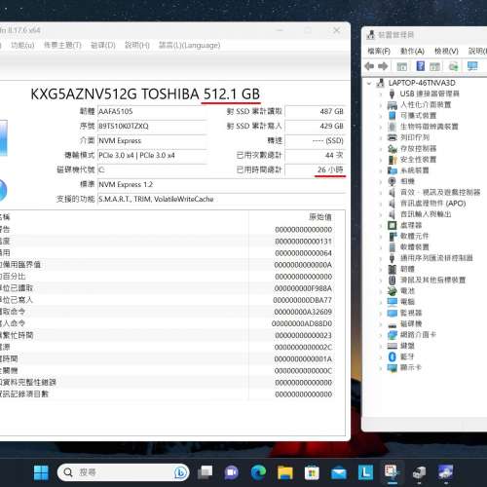This screenshot has width=487, height=487.
Task: Select the camera (相機) webcam icon
Action: [393, 181]
